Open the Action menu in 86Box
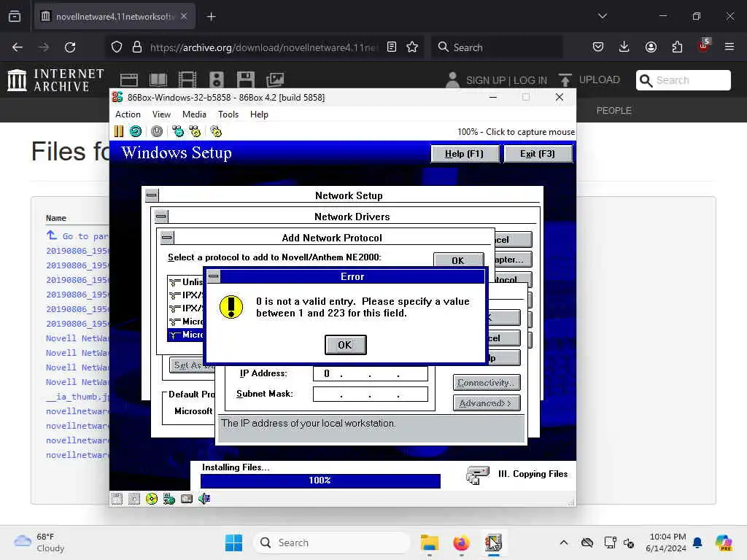The height and width of the screenshot is (560, 747). coord(128,114)
